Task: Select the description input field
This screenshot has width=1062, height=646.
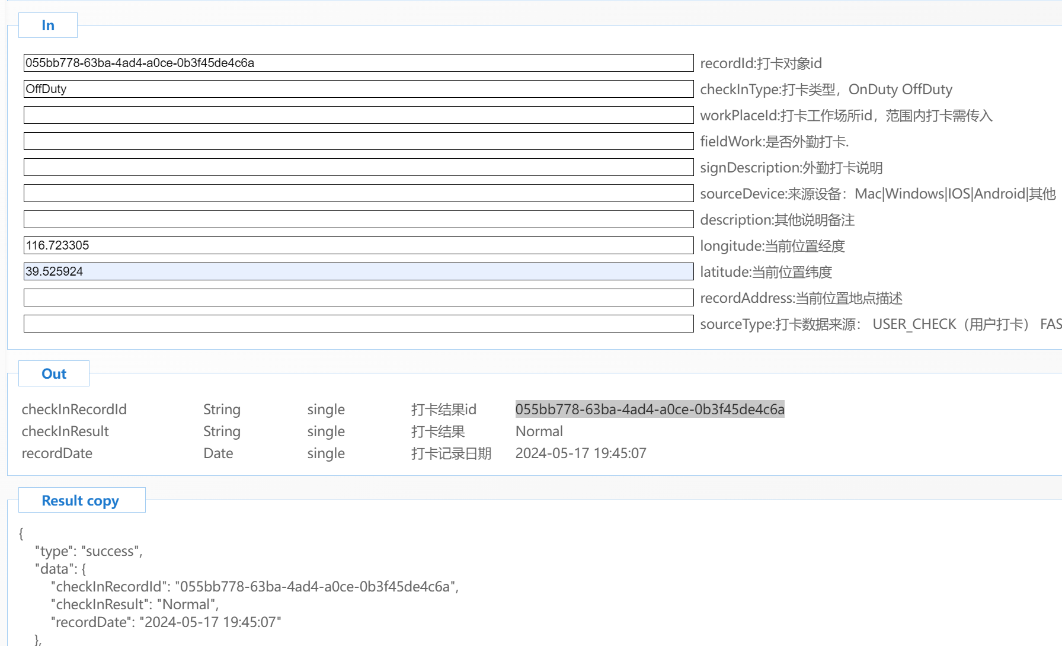Action: (359, 219)
